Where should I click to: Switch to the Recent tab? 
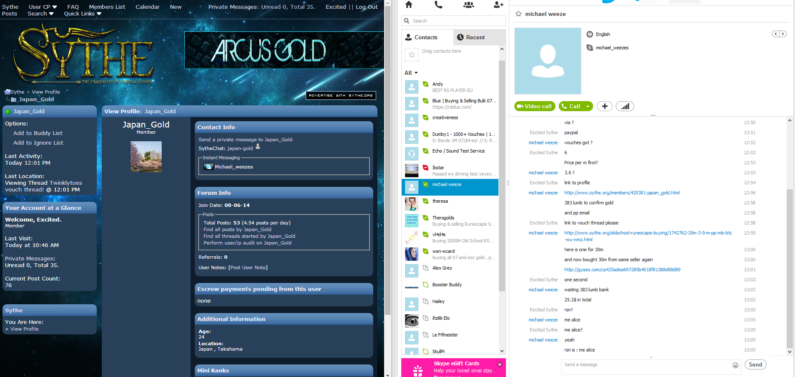[480, 37]
